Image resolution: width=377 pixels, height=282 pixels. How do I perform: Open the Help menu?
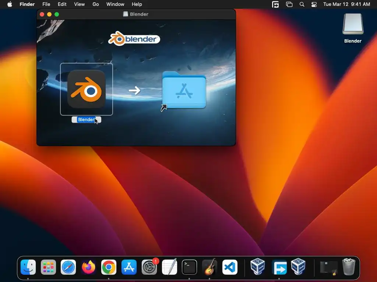[137, 4]
